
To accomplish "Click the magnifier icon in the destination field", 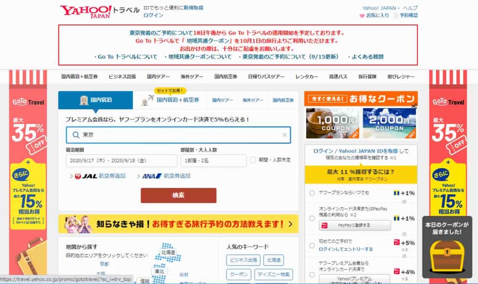I will pyautogui.click(x=76, y=135).
